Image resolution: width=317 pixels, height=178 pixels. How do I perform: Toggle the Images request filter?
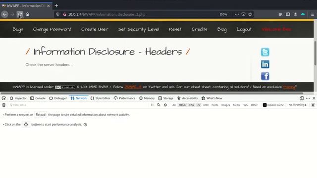point(226,105)
